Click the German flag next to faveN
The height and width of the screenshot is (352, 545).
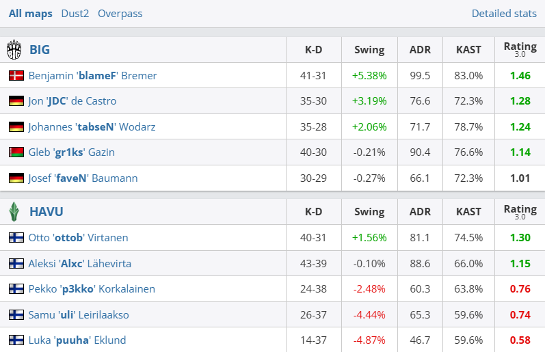(16, 178)
